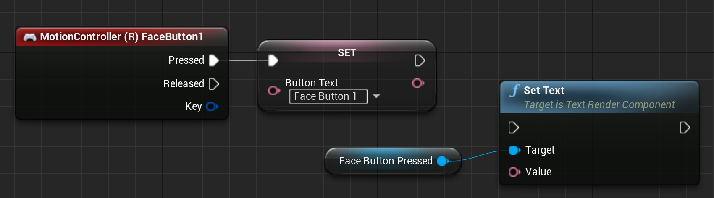714x198 pixels.
Task: Click the Face Button 1 text field
Action: click(x=328, y=96)
